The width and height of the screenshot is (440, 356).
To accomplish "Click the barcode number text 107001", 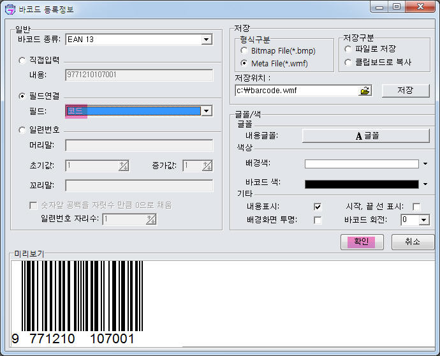I will (x=112, y=339).
